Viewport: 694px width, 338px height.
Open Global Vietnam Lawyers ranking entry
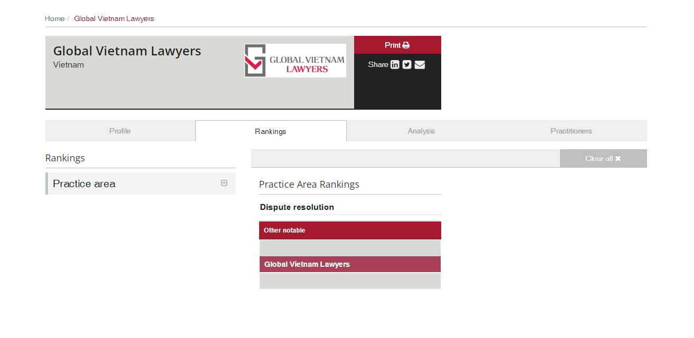(x=307, y=264)
